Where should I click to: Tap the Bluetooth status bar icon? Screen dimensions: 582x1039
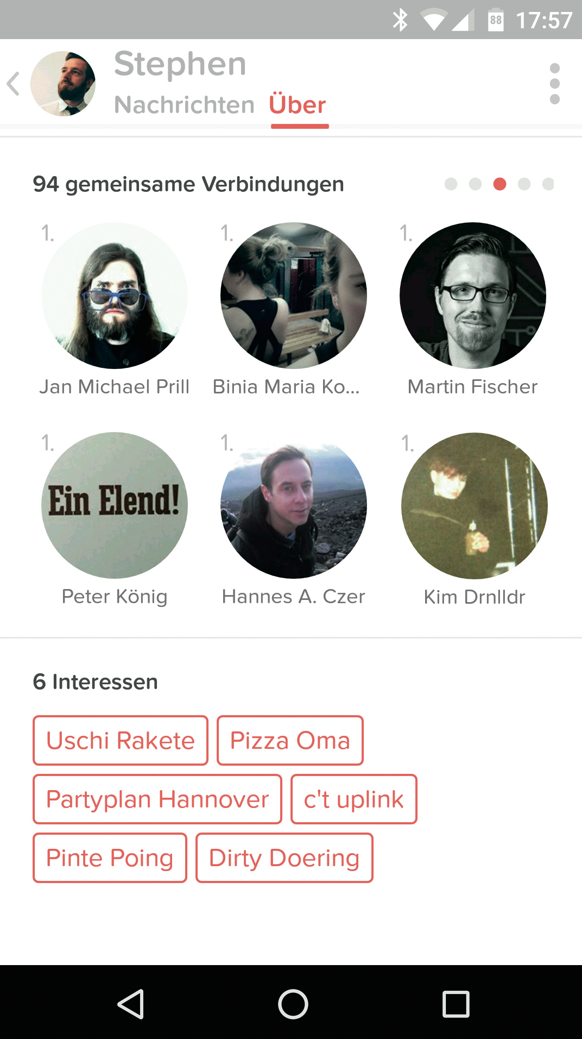click(400, 20)
